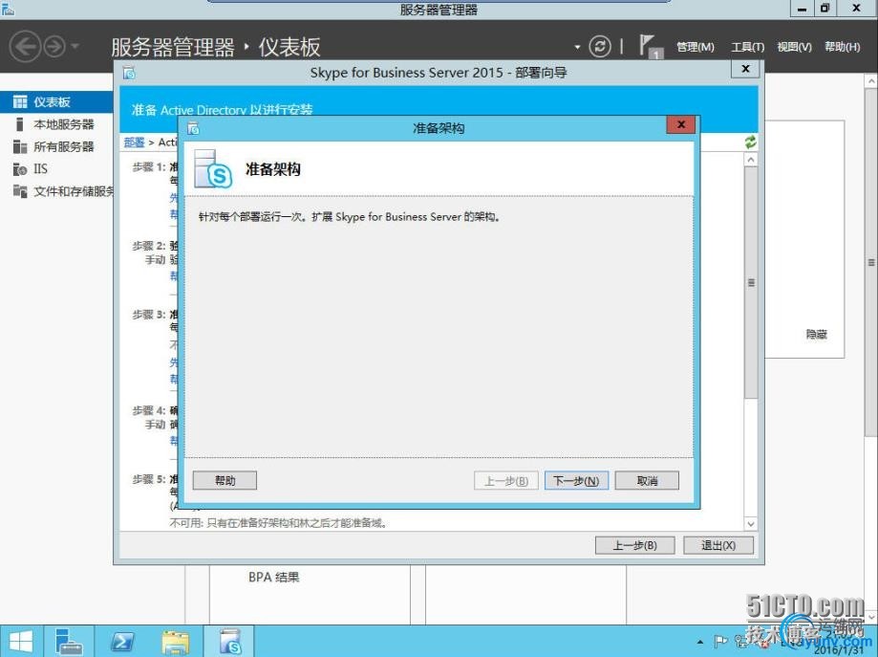
Task: Select IIS in the sidebar
Action: pos(56,168)
